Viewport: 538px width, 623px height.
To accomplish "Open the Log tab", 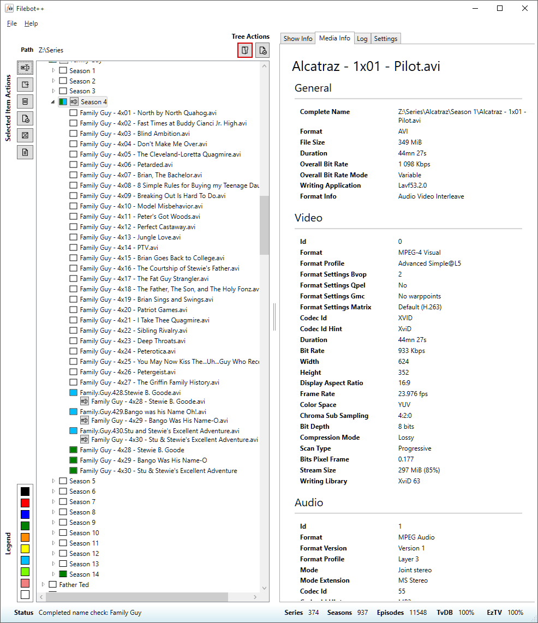I will coord(362,39).
